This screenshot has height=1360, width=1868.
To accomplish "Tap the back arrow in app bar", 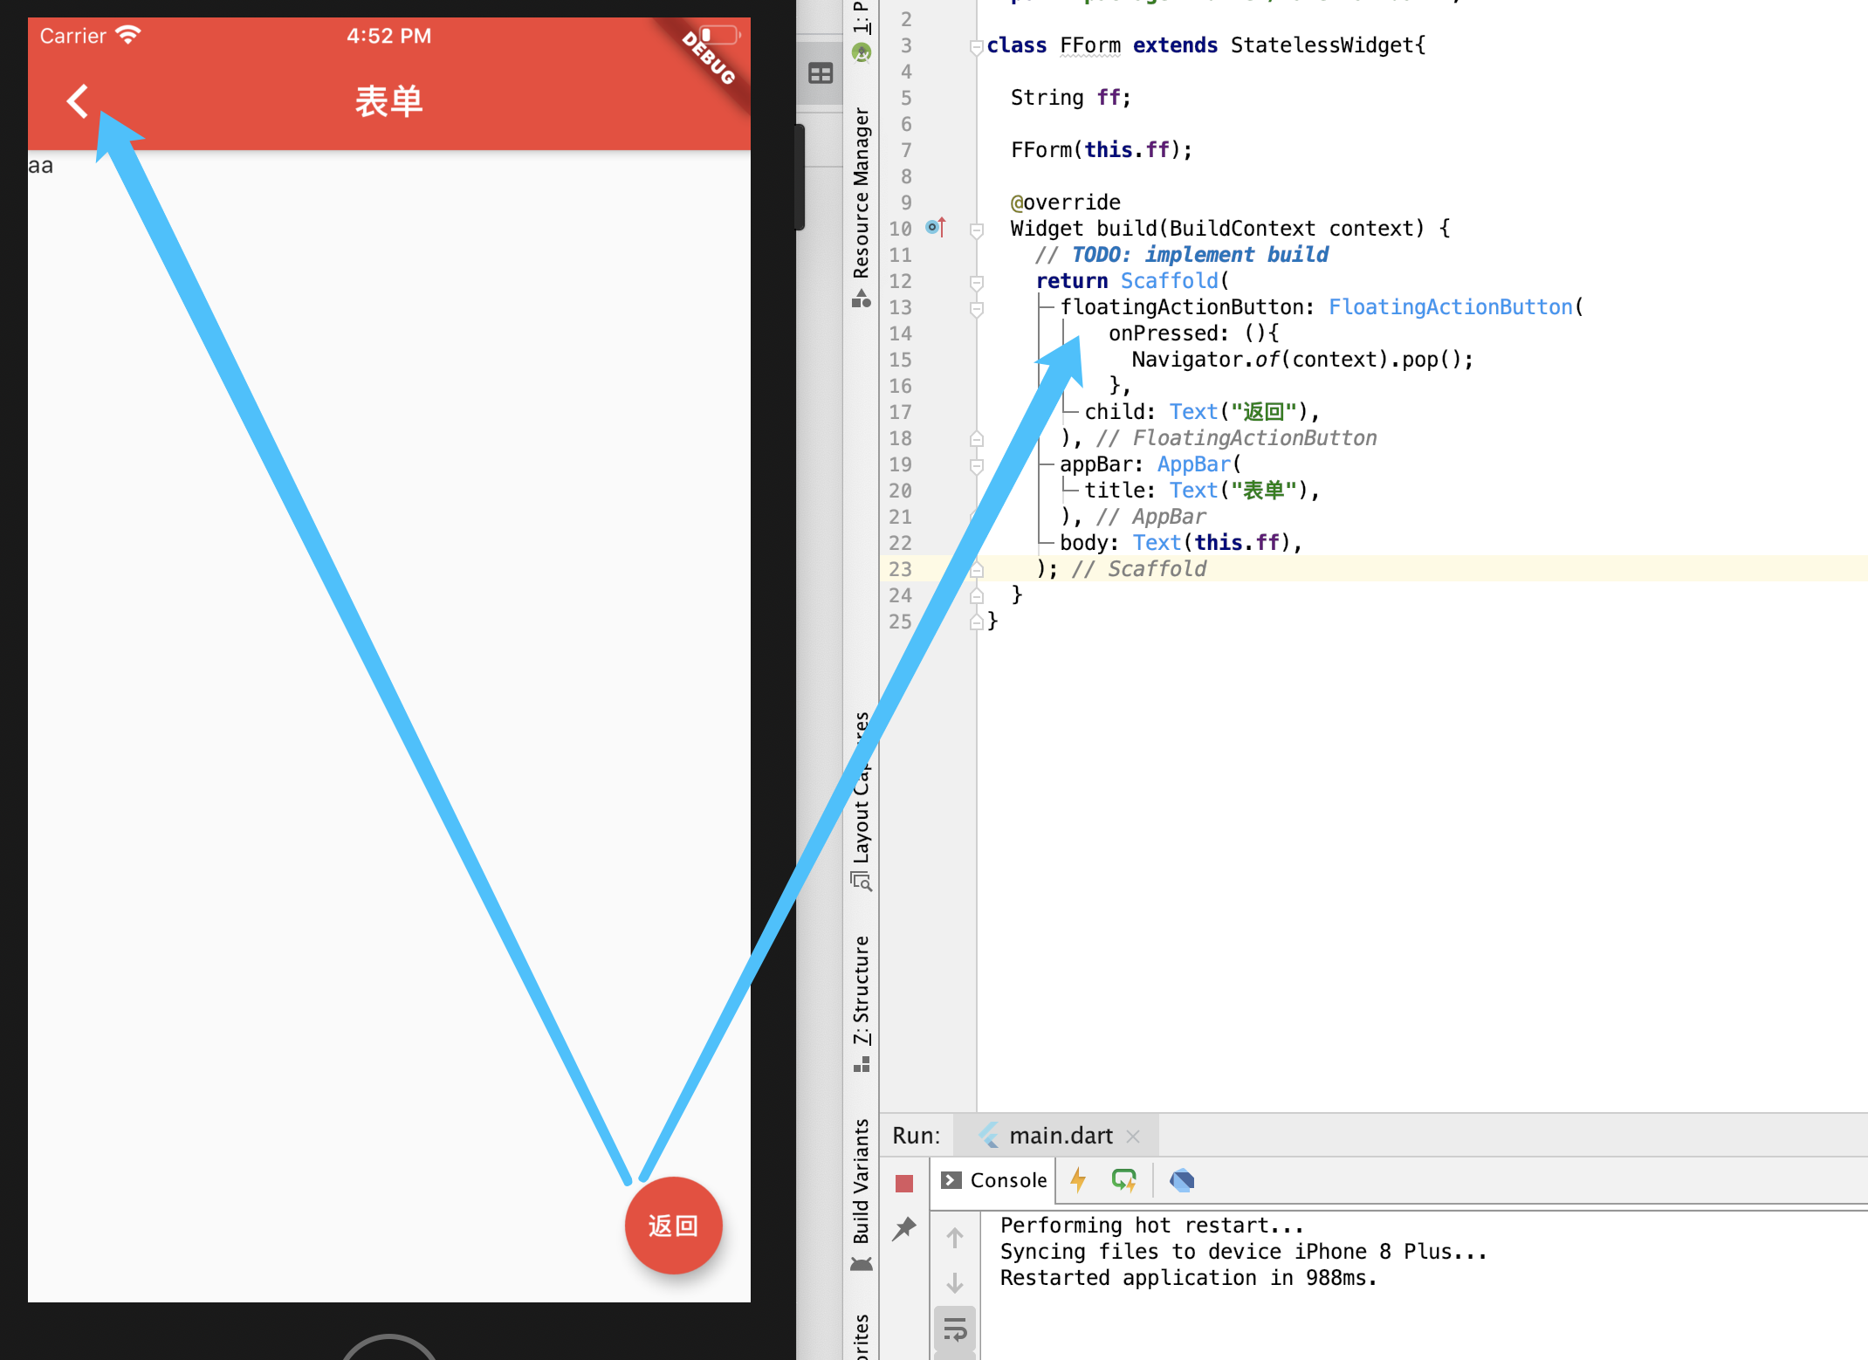I will [x=78, y=101].
